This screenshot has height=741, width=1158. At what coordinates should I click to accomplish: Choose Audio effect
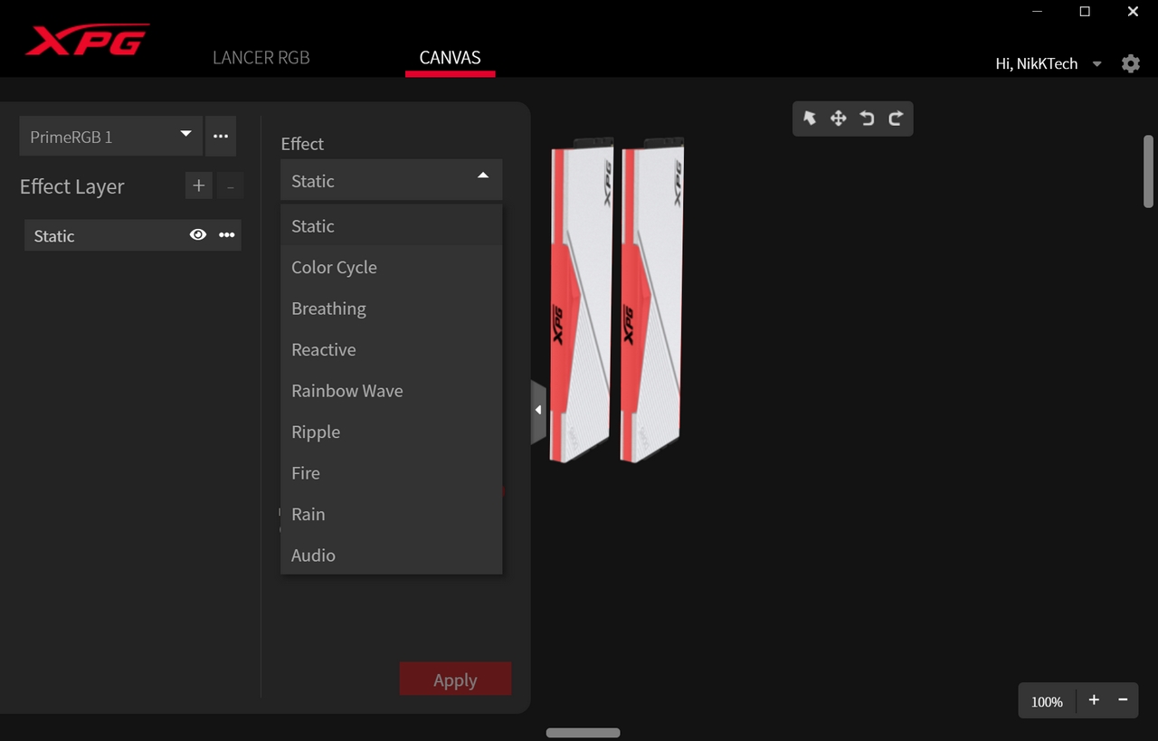(x=391, y=556)
